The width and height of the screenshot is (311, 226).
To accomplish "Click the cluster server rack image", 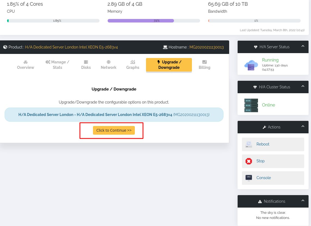I will 251,105.
